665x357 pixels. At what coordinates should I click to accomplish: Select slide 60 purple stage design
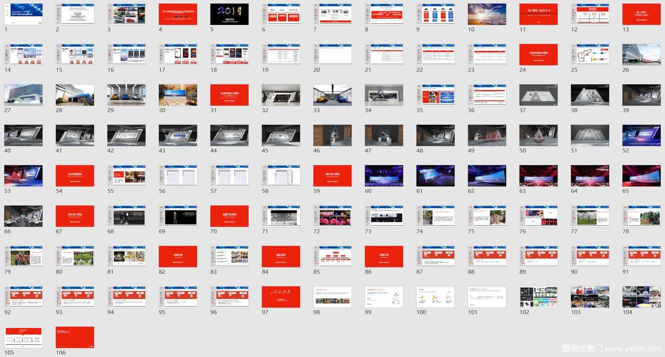[x=384, y=176]
